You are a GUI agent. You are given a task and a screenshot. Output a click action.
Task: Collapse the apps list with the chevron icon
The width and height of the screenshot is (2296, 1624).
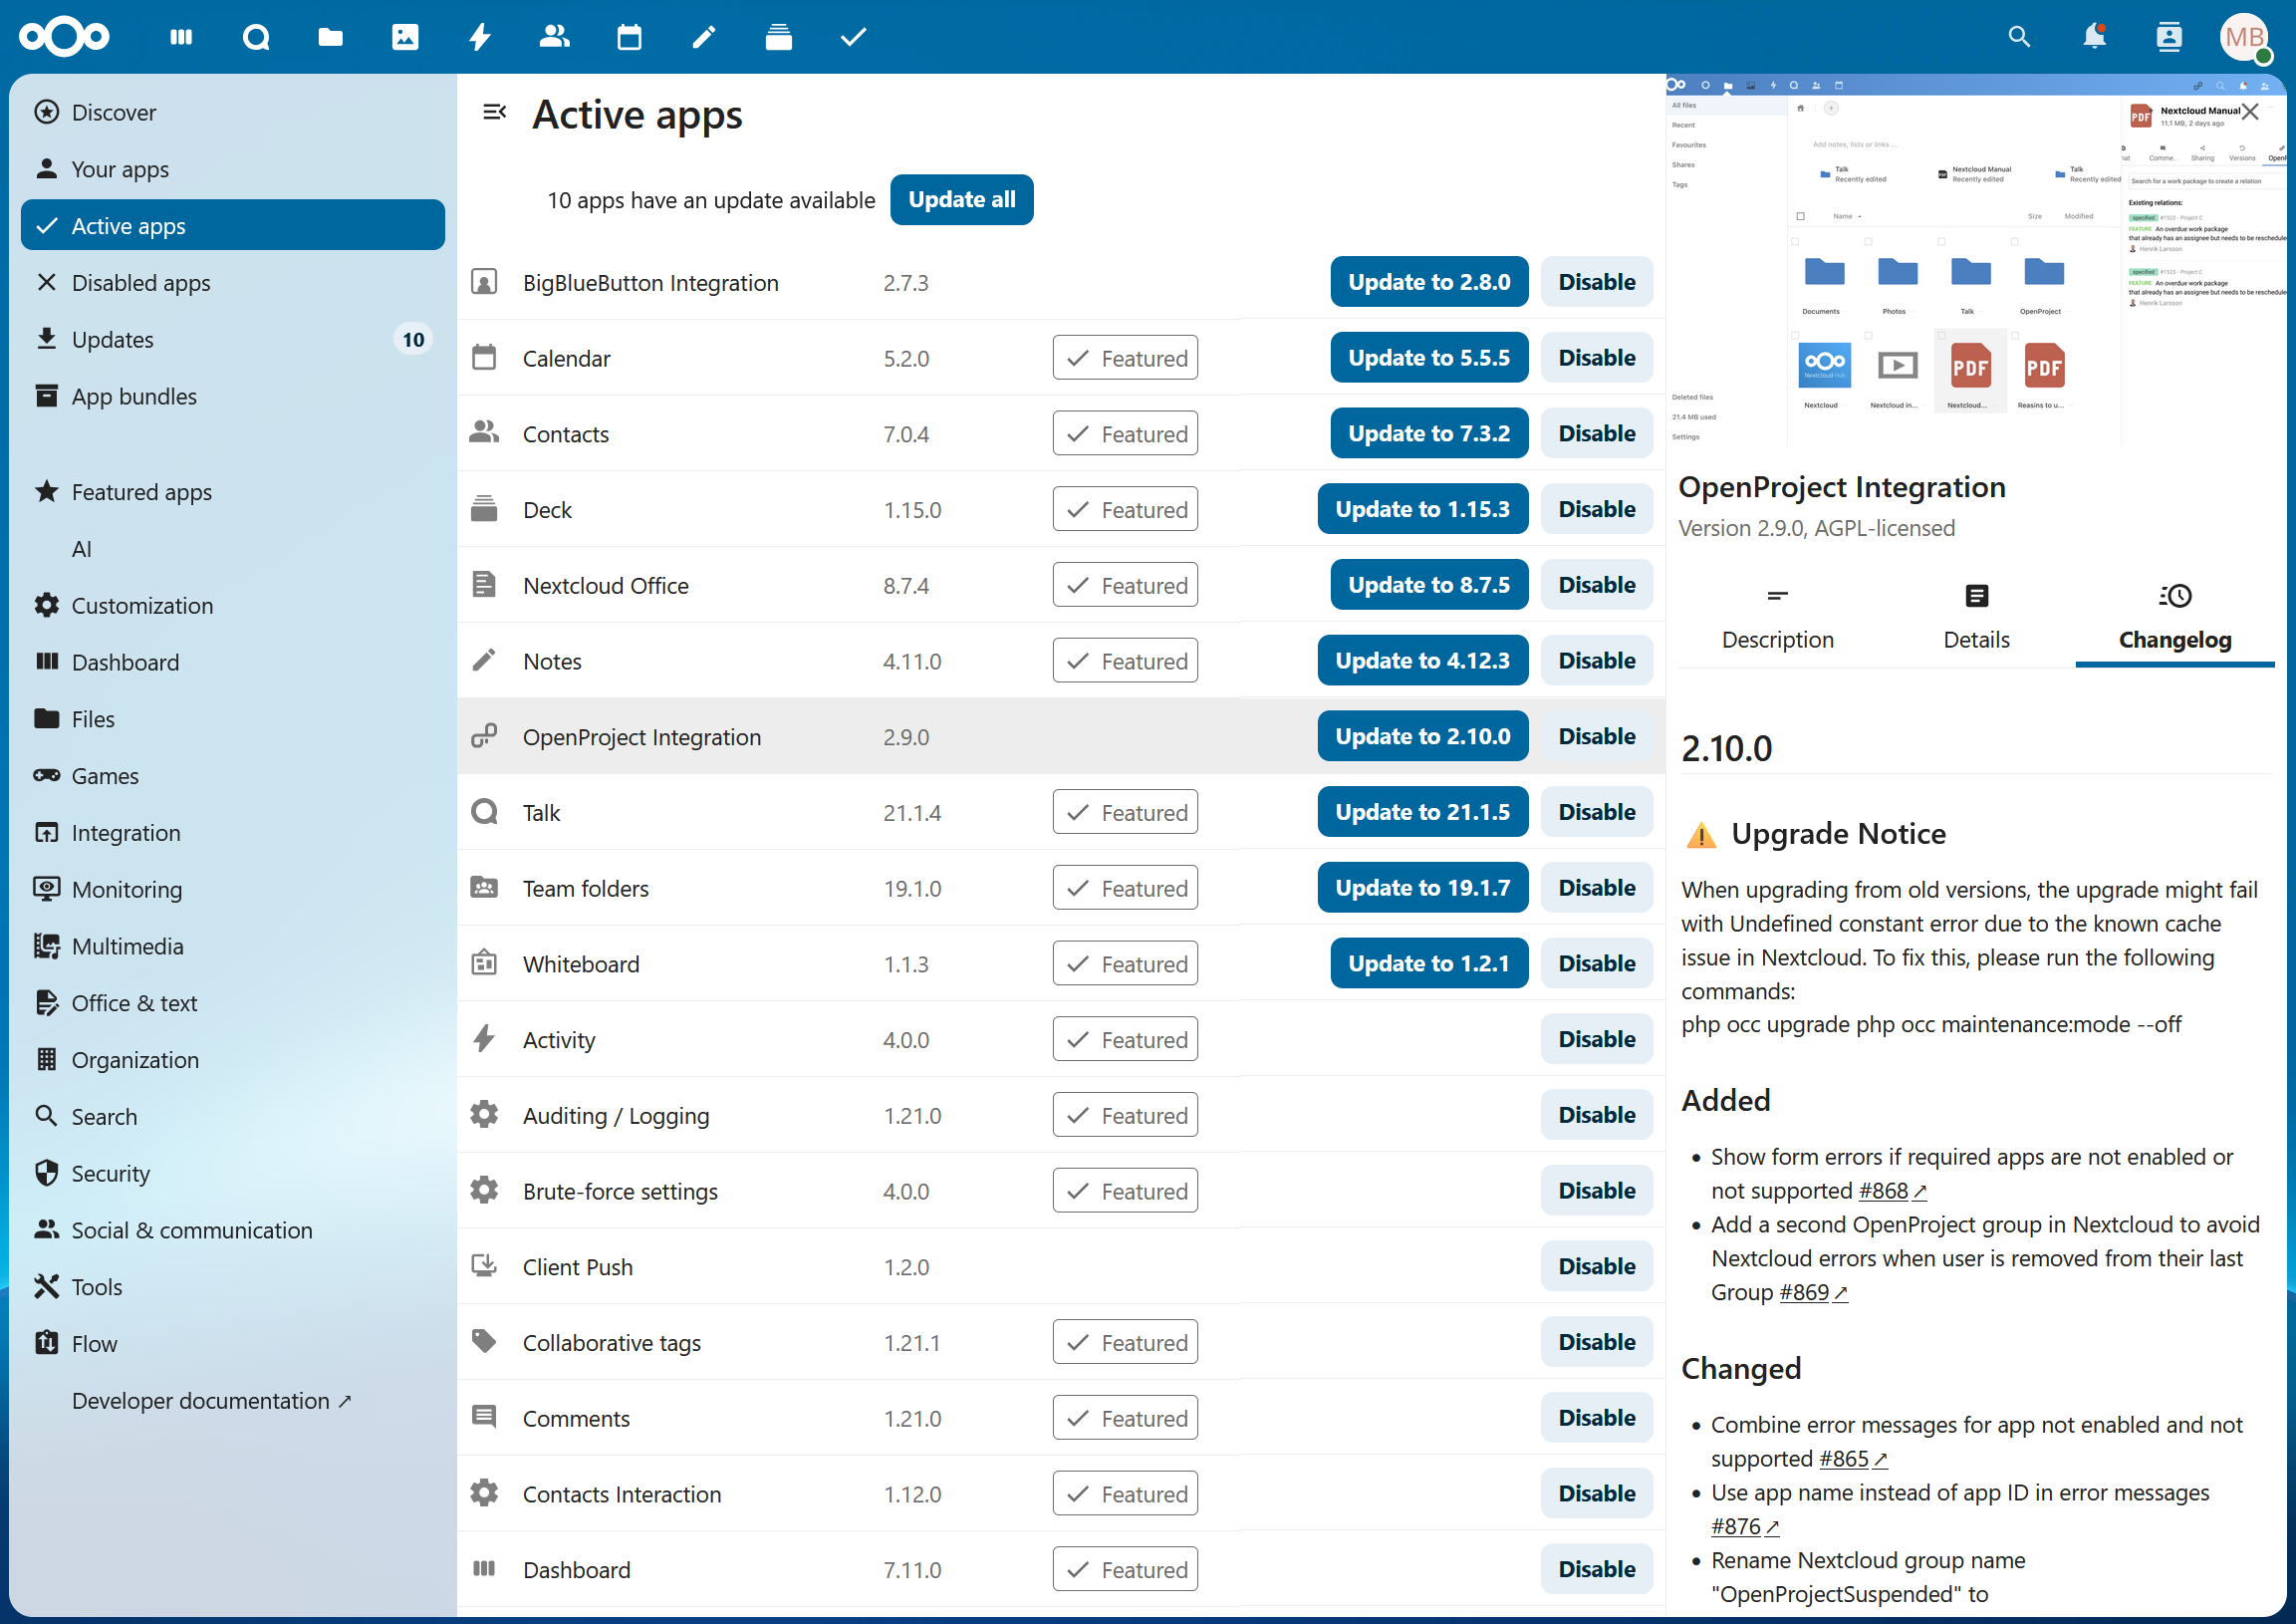495,112
